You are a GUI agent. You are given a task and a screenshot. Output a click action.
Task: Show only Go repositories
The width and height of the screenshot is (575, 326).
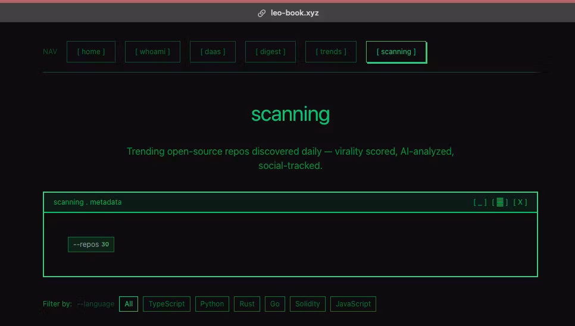[274, 304]
